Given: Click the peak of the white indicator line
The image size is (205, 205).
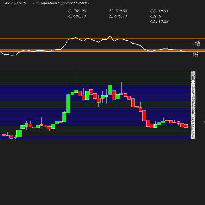Looking at the screenshot, I should pos(110,36).
